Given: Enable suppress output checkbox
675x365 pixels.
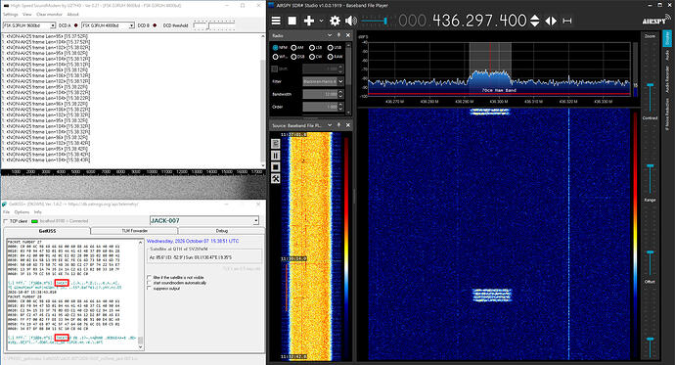Looking at the screenshot, I should point(150,289).
